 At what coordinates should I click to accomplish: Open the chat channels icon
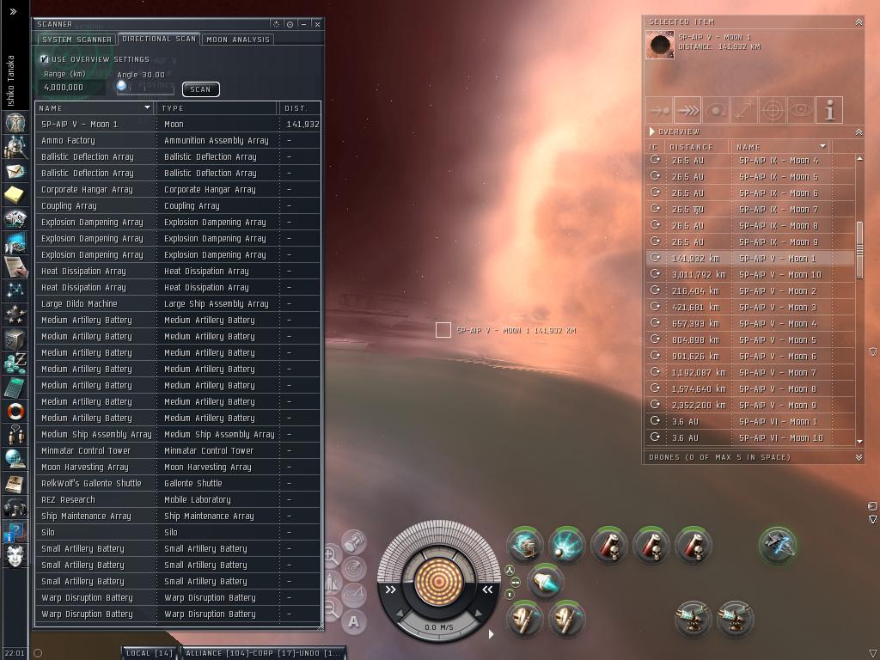click(x=15, y=435)
